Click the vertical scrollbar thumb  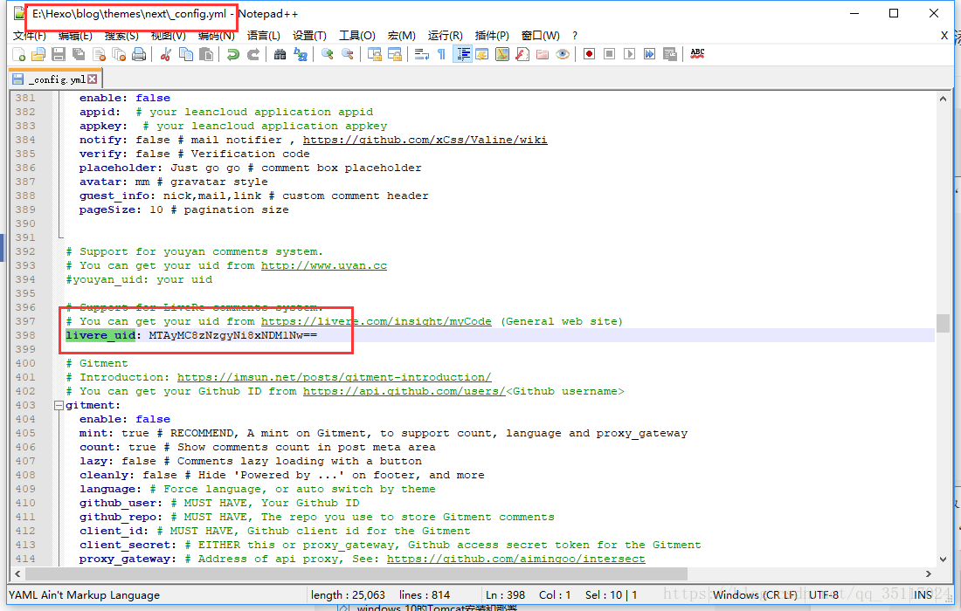[x=943, y=323]
